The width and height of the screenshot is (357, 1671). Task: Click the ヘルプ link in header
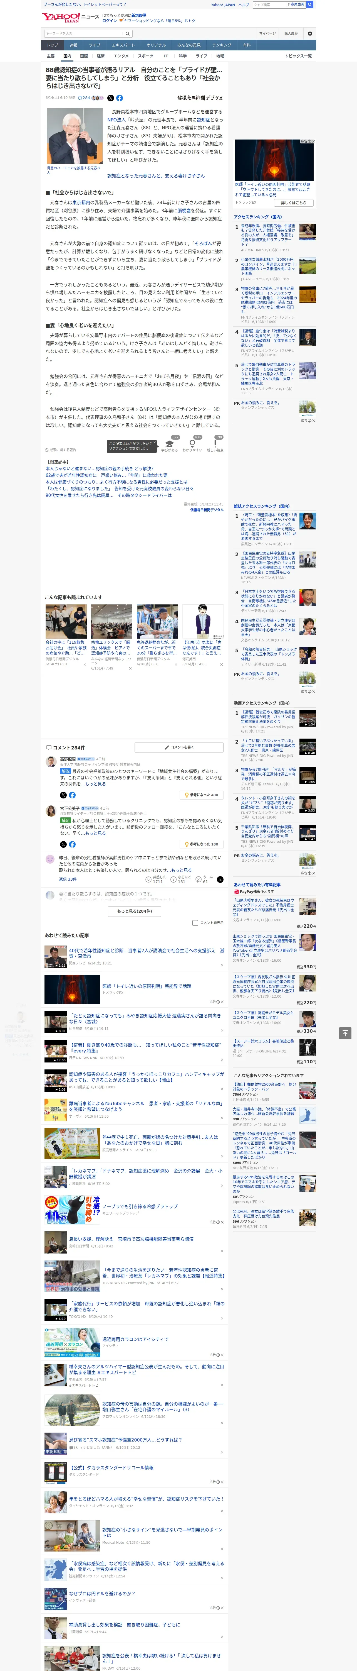click(243, 4)
